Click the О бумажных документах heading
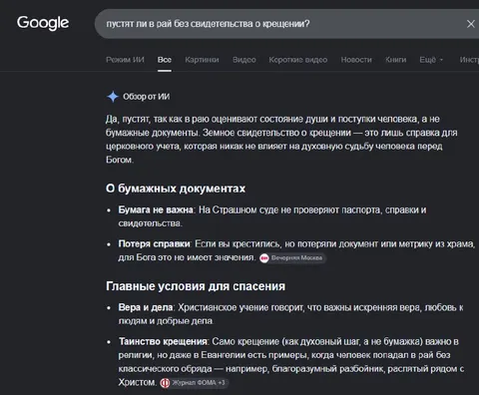 pyautogui.click(x=176, y=189)
